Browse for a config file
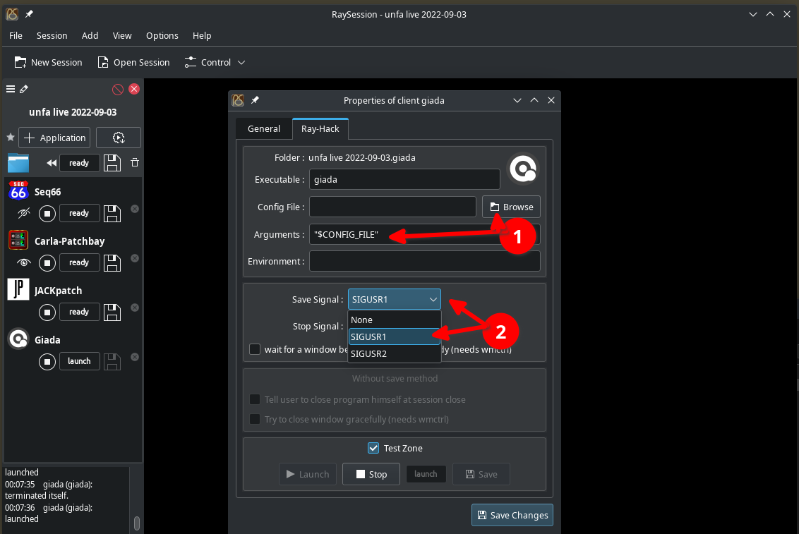The image size is (799, 534). 511,207
